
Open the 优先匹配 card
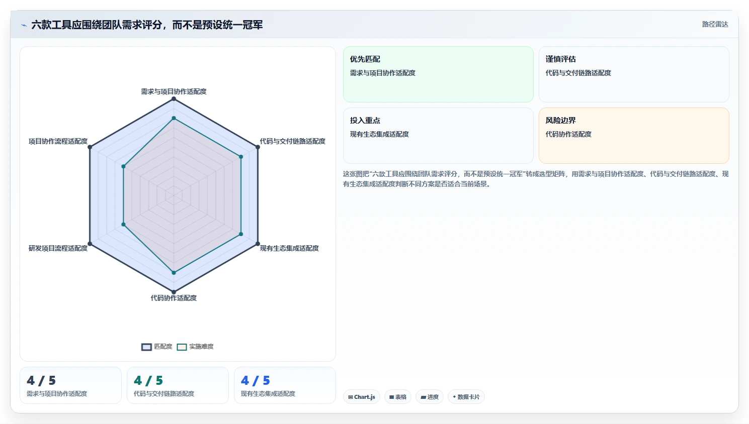tap(438, 74)
